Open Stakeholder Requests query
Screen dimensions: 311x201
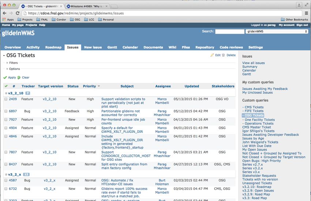259,176
